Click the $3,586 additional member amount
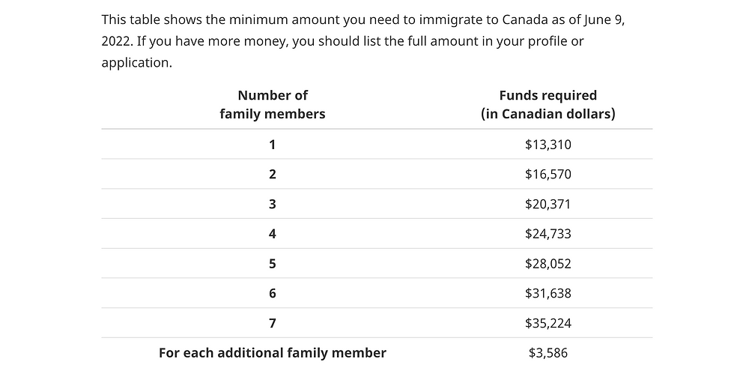This screenshot has height=386, width=734. [x=548, y=353]
